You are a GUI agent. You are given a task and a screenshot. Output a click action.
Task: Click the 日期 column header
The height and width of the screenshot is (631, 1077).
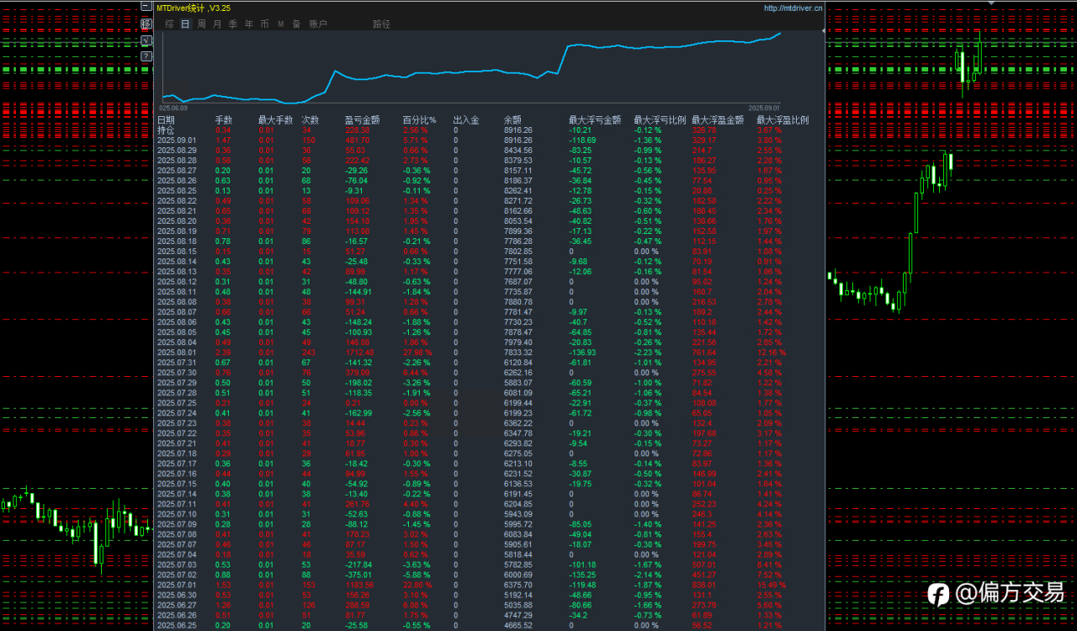click(166, 120)
